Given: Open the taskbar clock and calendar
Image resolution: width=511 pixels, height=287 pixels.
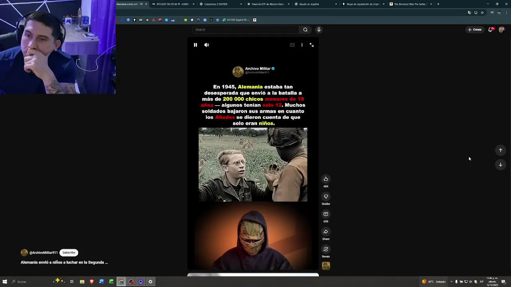Looking at the screenshot, I should [x=492, y=281].
